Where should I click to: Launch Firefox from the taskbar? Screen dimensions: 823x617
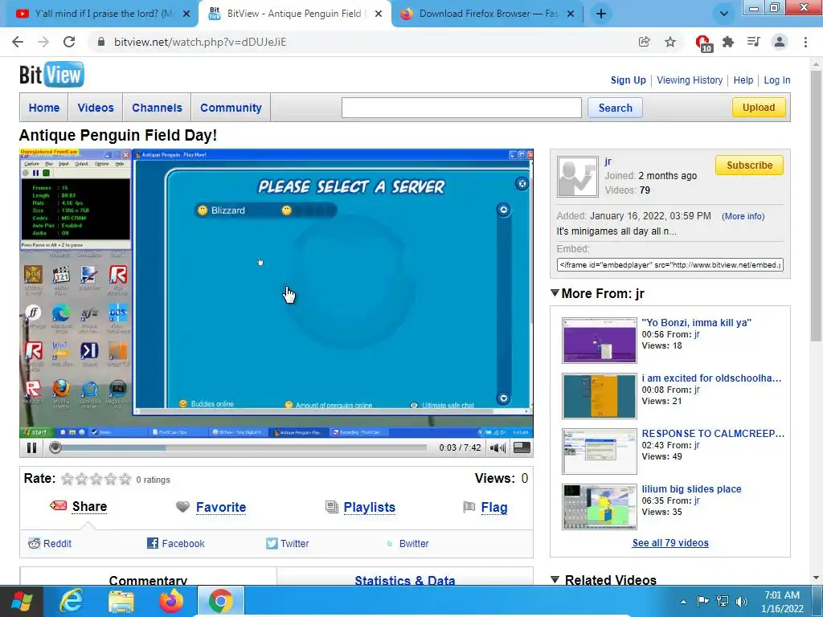(x=171, y=601)
